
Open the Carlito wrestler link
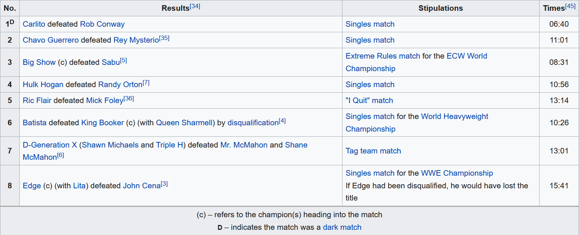pyautogui.click(x=34, y=24)
